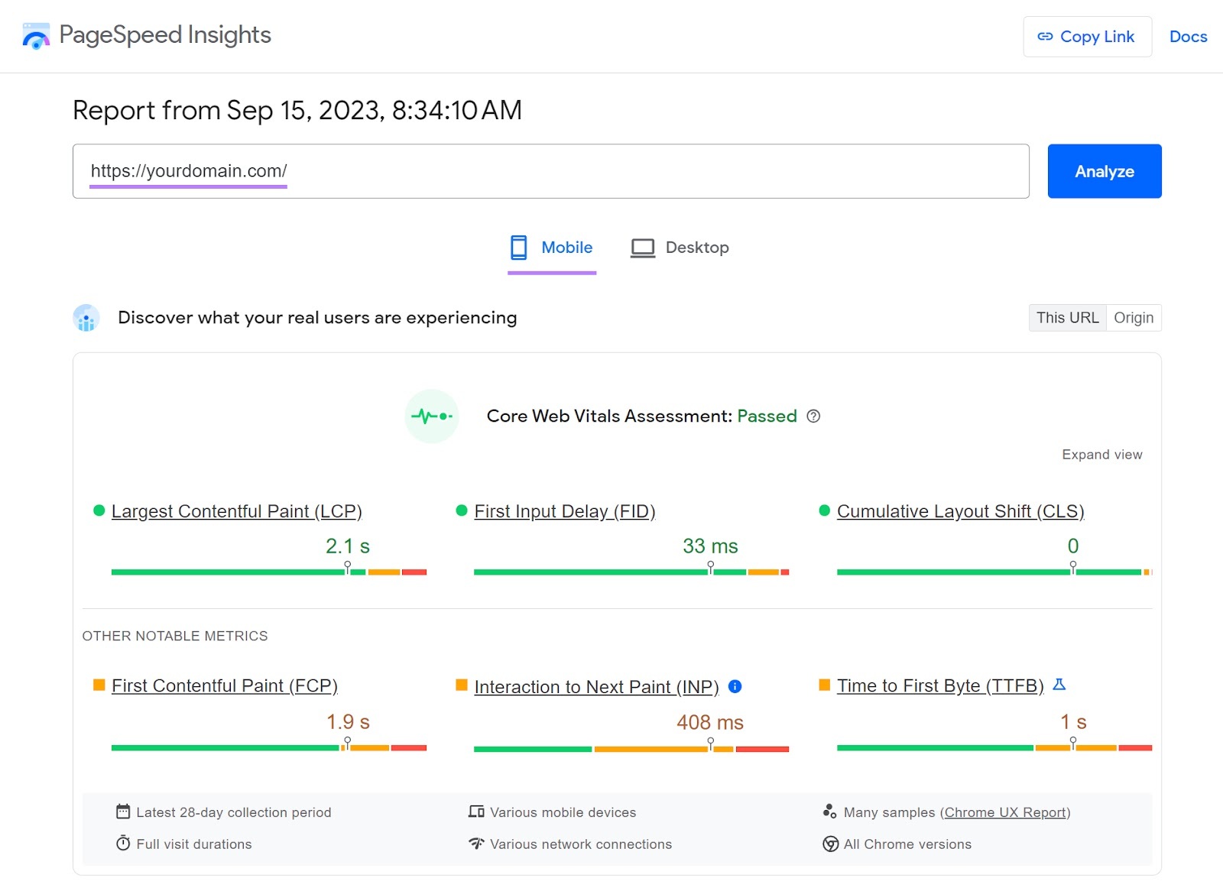Open First Contentful Paint (FCP) link

coord(225,686)
